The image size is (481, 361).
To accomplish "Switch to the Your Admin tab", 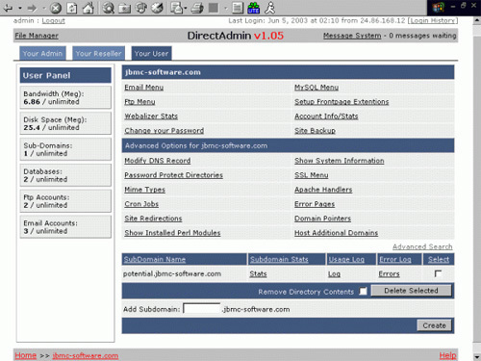I will point(42,53).
